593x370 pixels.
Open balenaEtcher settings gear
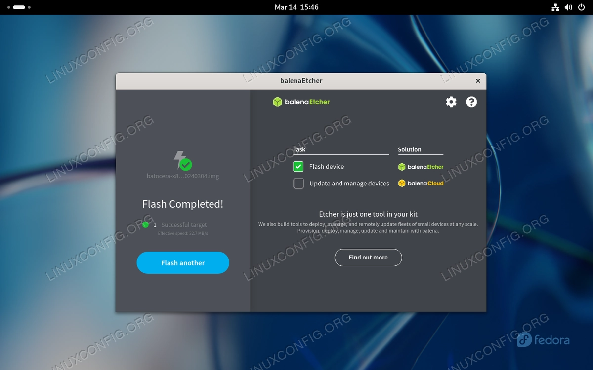click(451, 102)
